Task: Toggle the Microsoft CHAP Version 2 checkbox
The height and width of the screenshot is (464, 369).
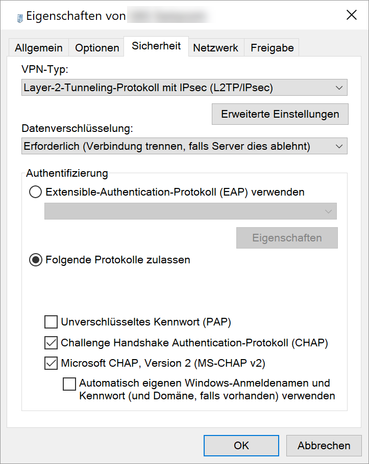Action: (51, 363)
